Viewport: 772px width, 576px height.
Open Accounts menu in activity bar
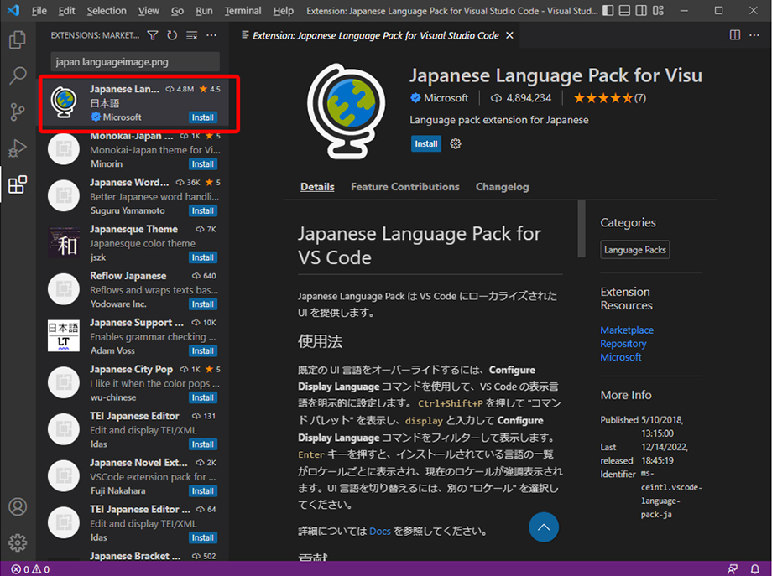(x=18, y=506)
